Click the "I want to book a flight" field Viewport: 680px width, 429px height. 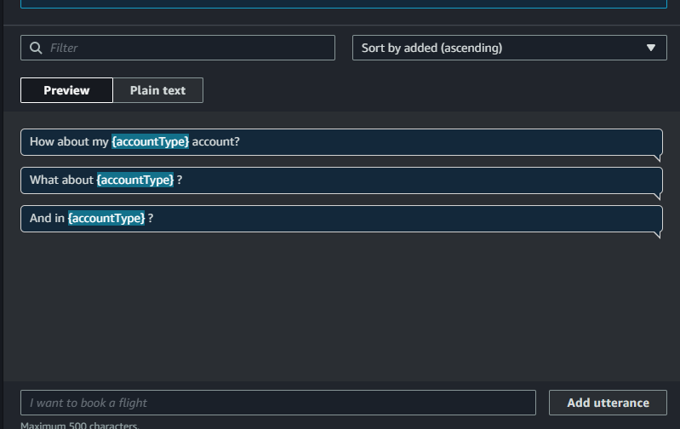click(277, 403)
